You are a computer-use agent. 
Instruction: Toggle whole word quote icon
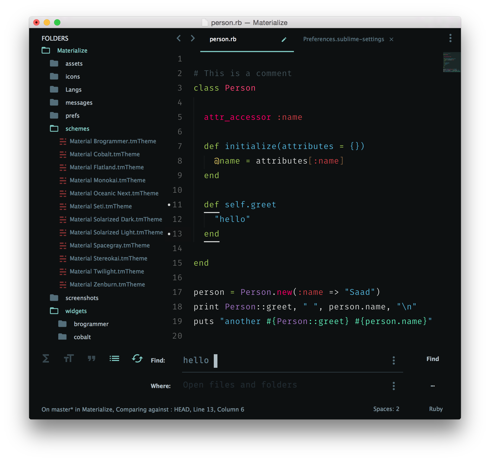(92, 359)
